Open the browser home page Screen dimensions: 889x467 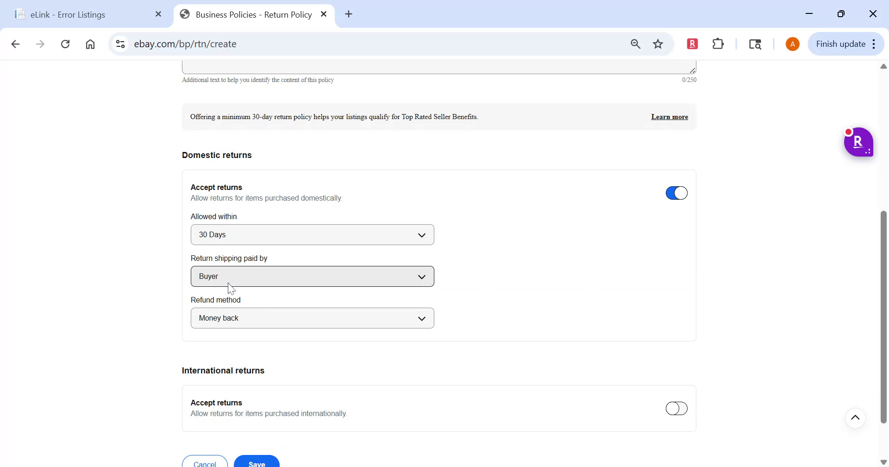(90, 44)
